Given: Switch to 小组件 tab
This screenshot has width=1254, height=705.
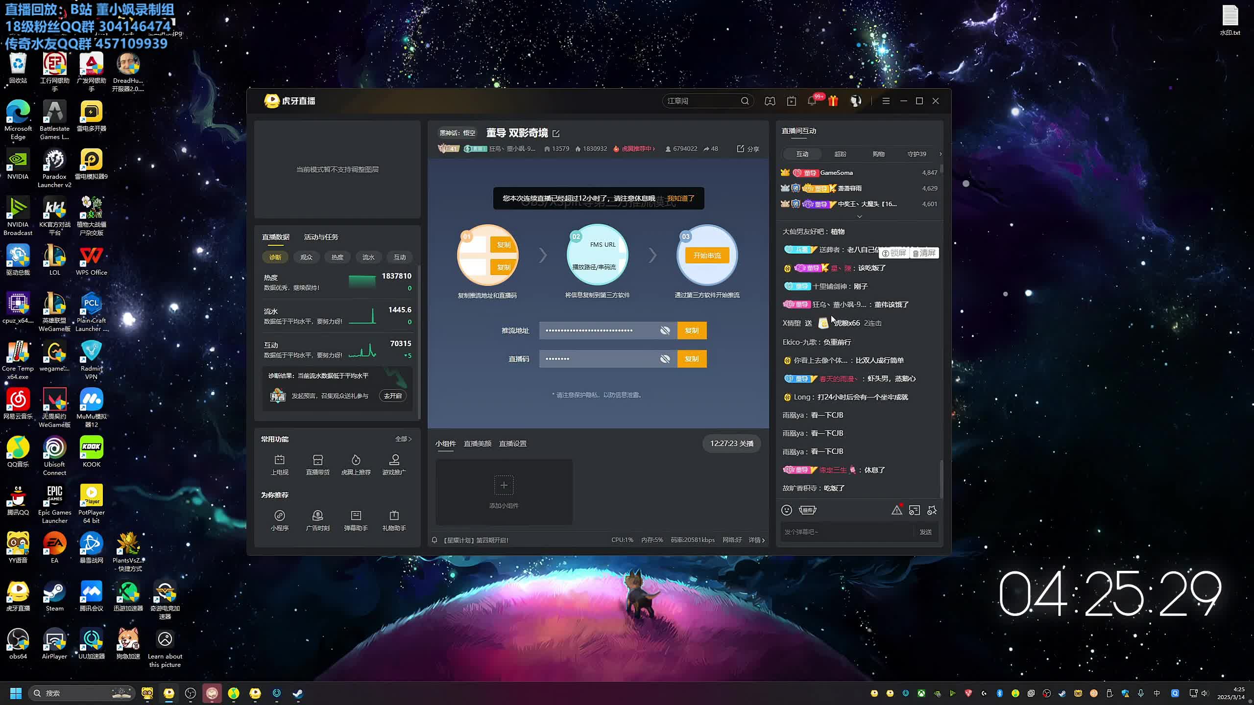Looking at the screenshot, I should pos(446,444).
